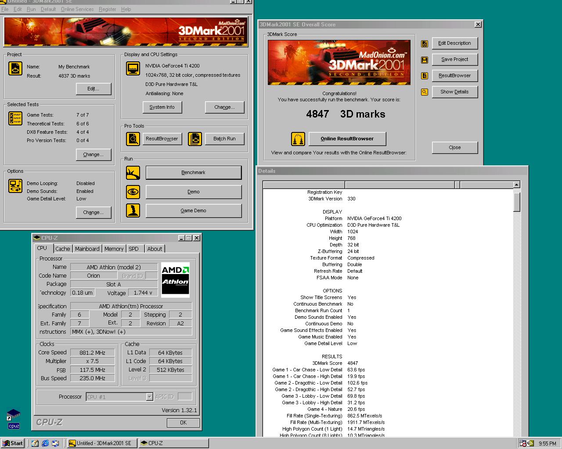Click the first quick launch icon beside Start
Viewport: 562px width, 449px height.
pyautogui.click(x=35, y=443)
